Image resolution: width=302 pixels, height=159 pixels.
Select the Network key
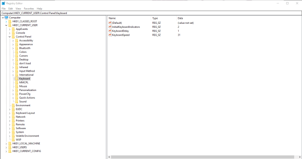tap(20, 117)
